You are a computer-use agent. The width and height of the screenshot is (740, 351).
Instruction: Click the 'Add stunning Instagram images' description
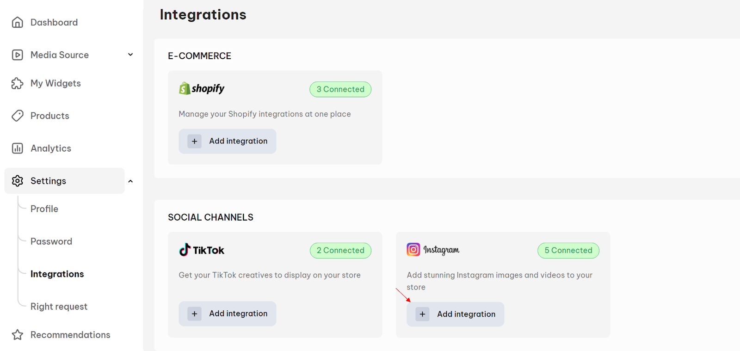(499, 281)
